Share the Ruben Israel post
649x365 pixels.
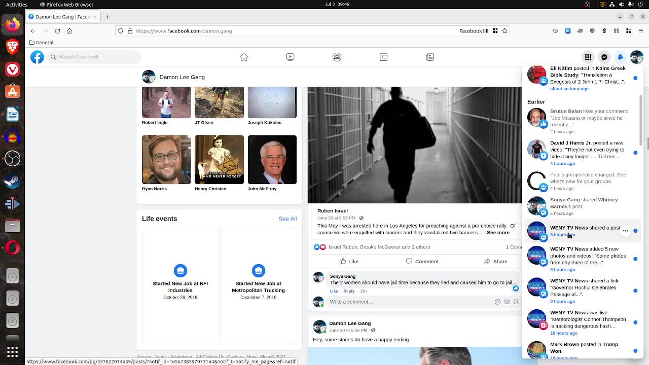[x=495, y=262]
